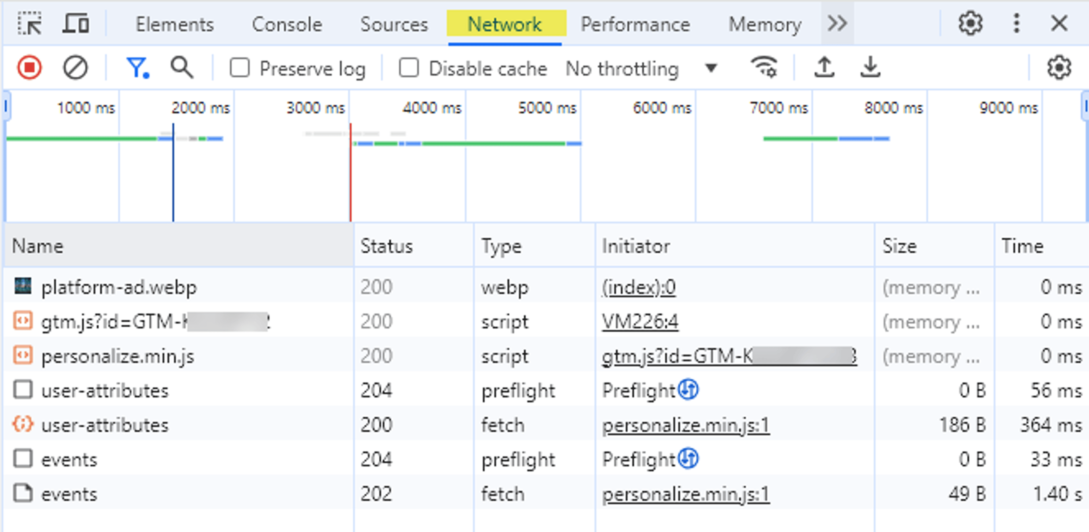Sort by Name column header
The height and width of the screenshot is (532, 1089).
[x=179, y=246]
